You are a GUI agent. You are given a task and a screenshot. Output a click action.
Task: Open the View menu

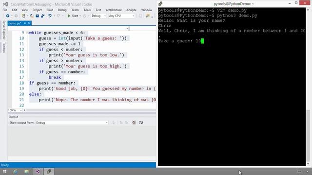click(25, 10)
